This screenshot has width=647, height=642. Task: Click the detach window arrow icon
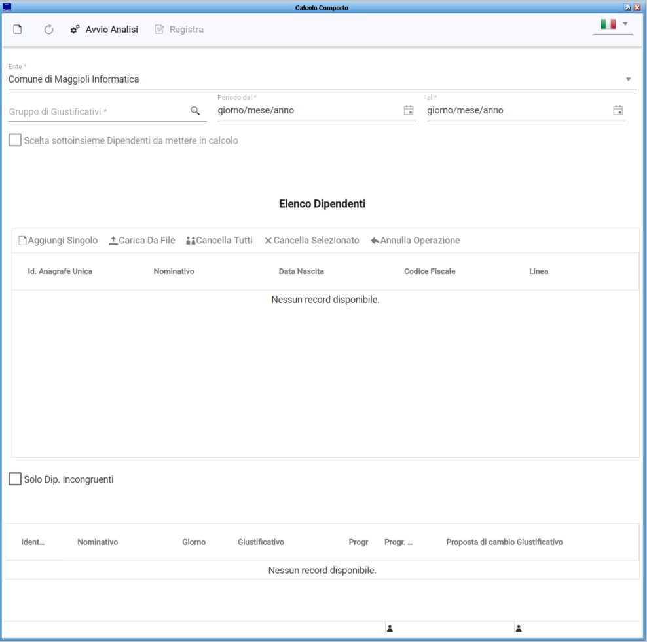tap(627, 7)
